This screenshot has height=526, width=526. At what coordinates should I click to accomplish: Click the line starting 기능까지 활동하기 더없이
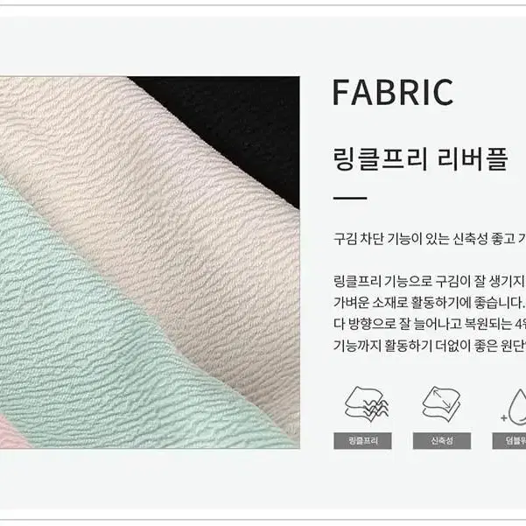tap(430, 346)
